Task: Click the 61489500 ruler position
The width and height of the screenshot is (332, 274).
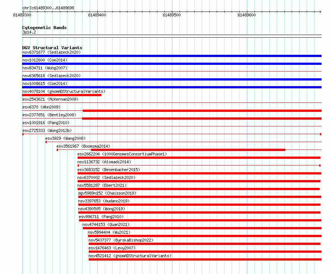Action: [172, 15]
